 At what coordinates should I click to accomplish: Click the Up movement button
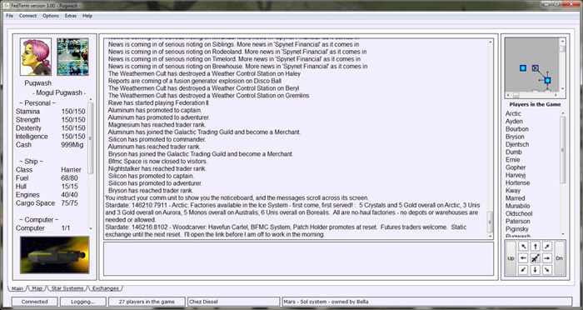tap(511, 258)
